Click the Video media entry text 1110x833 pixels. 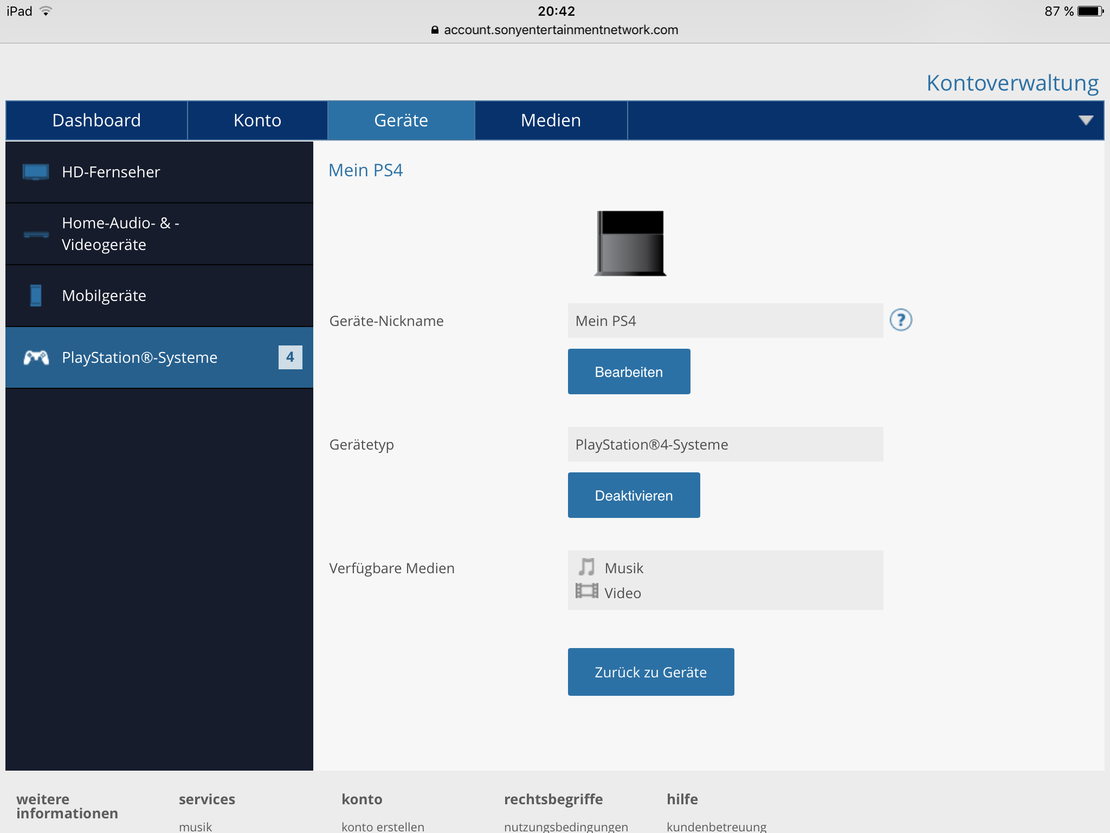[623, 593]
